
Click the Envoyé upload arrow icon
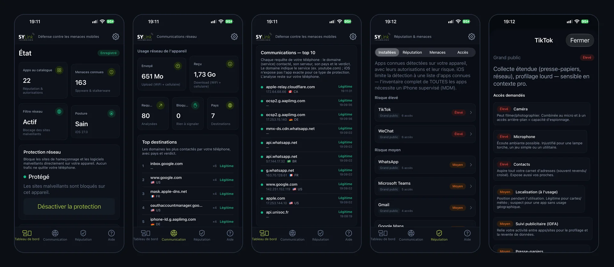178,66
